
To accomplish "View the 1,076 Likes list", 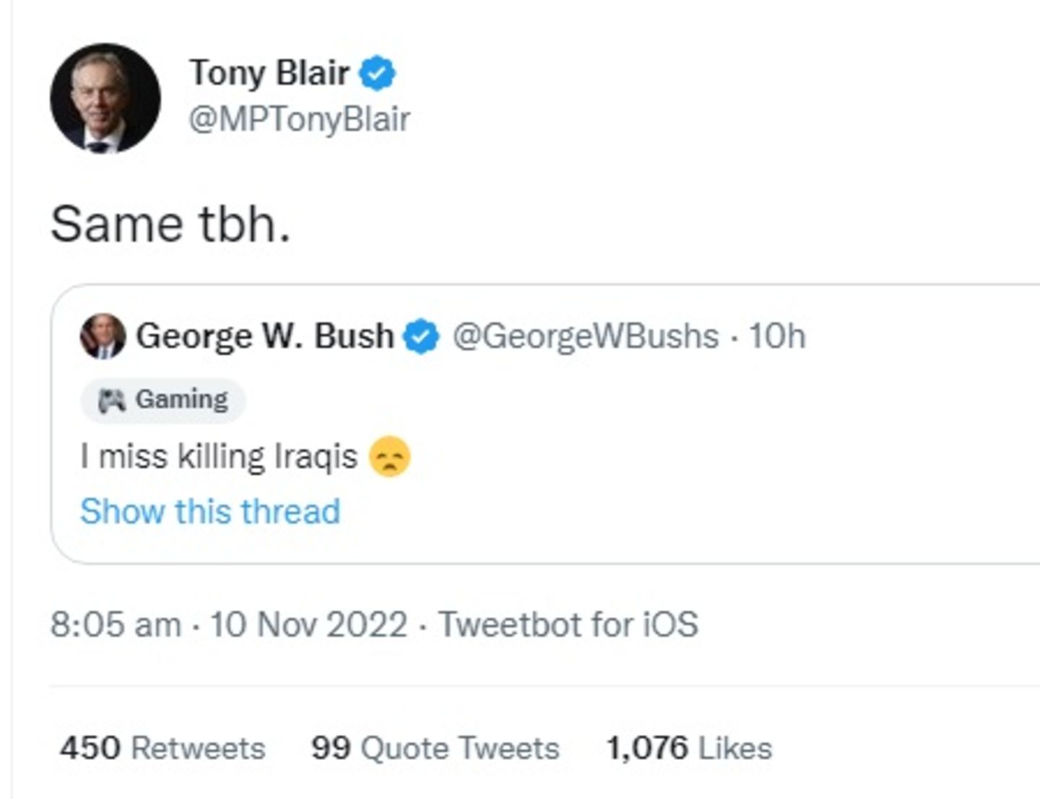I will point(689,748).
